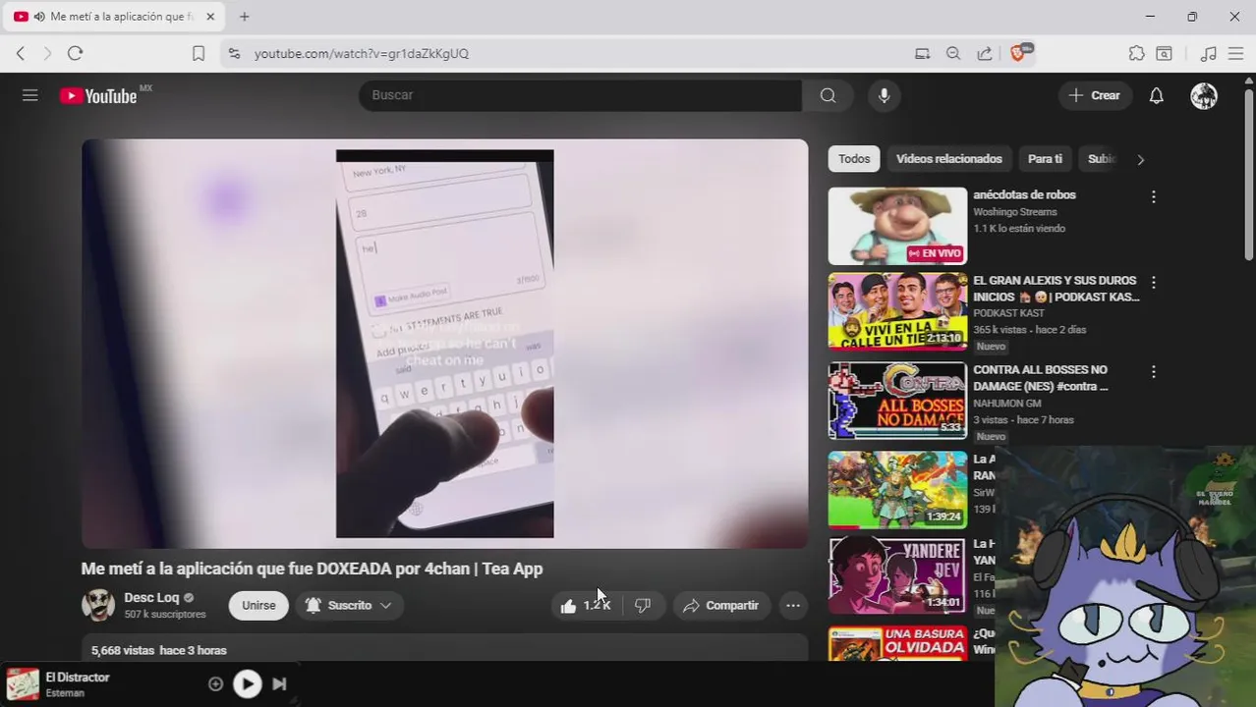Share this page from address bar

click(985, 53)
